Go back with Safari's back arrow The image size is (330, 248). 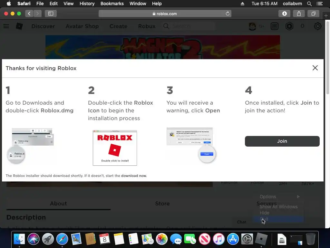29,14
